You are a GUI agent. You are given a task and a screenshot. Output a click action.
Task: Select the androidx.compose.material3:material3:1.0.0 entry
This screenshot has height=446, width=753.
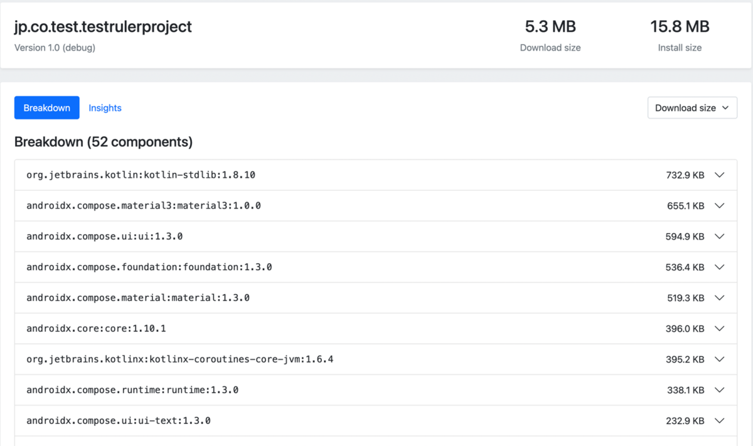[143, 205]
